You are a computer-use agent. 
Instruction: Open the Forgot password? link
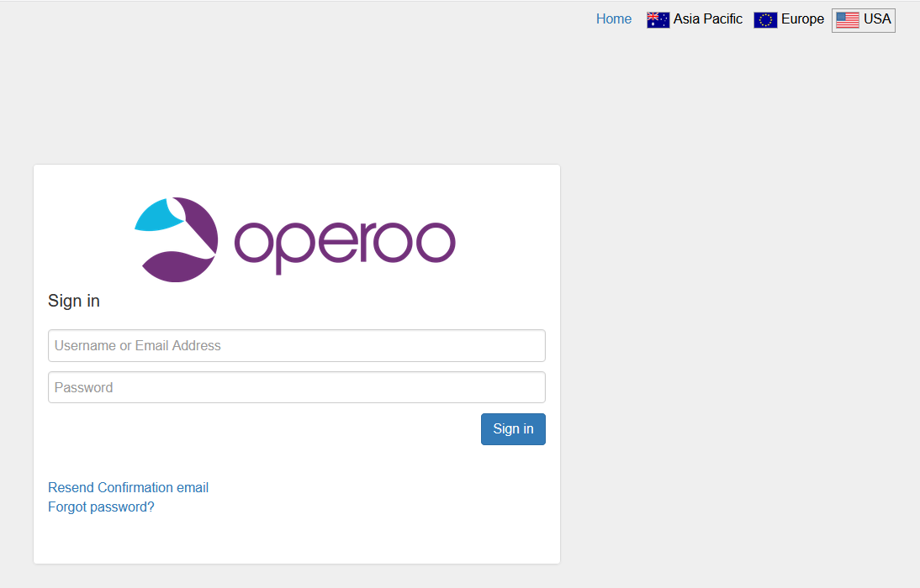point(101,507)
